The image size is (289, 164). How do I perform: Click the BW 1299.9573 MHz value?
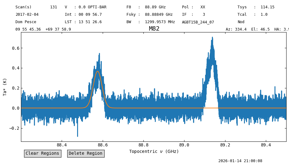point(160,22)
